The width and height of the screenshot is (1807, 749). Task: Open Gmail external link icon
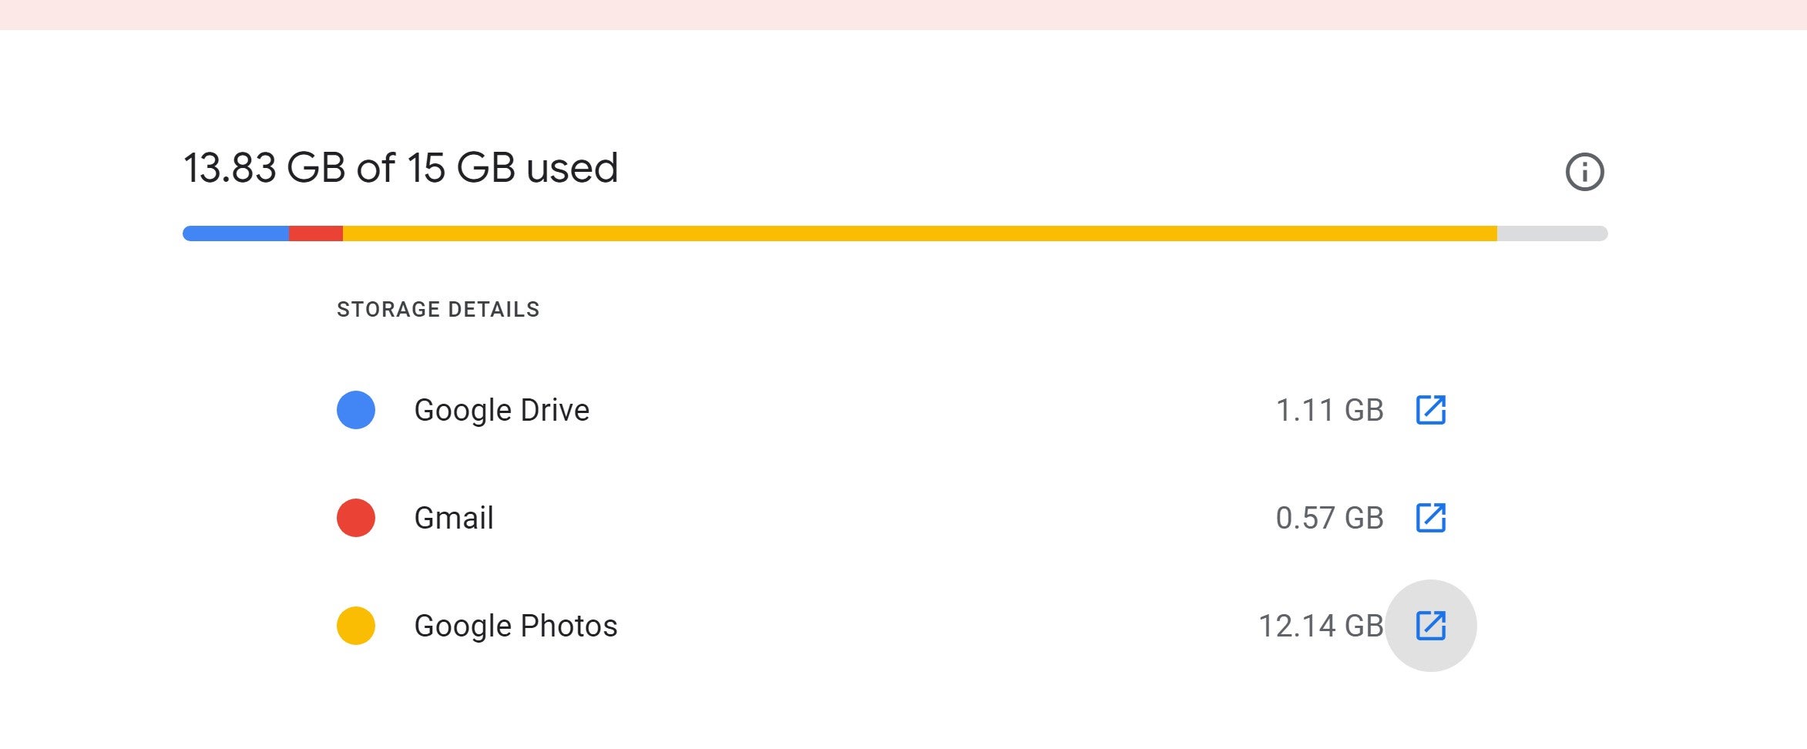coord(1431,518)
